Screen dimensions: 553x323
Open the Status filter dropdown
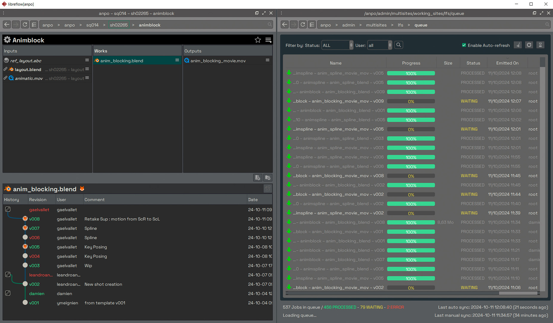[337, 45]
